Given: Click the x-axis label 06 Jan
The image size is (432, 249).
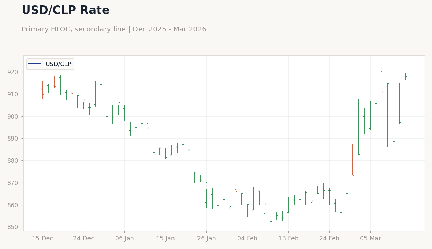Looking at the screenshot, I should tap(124, 239).
